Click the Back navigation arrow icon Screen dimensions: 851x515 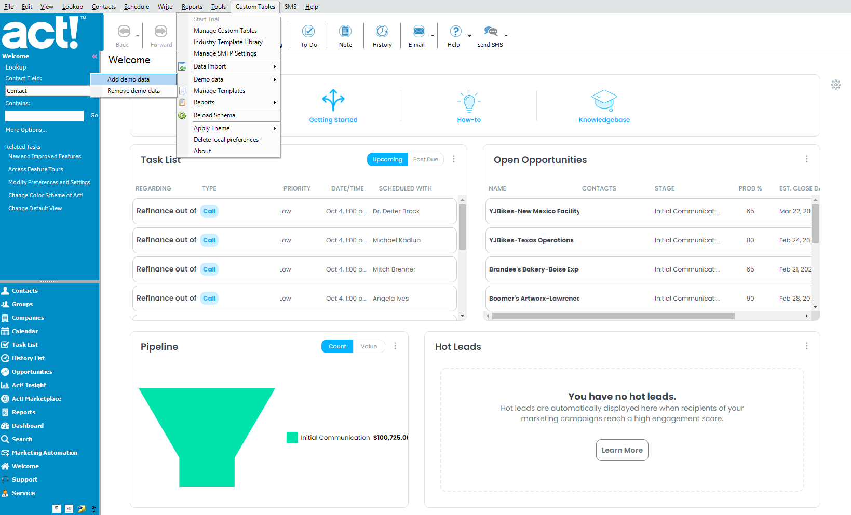coord(124,31)
